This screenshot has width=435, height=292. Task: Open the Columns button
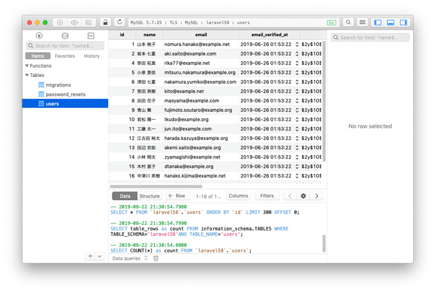coord(238,196)
